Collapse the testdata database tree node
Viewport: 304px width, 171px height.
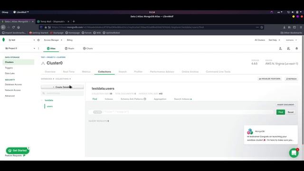42,100
